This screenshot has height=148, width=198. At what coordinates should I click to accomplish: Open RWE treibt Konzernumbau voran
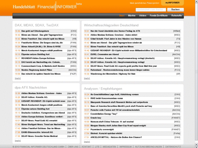(106, 98)
